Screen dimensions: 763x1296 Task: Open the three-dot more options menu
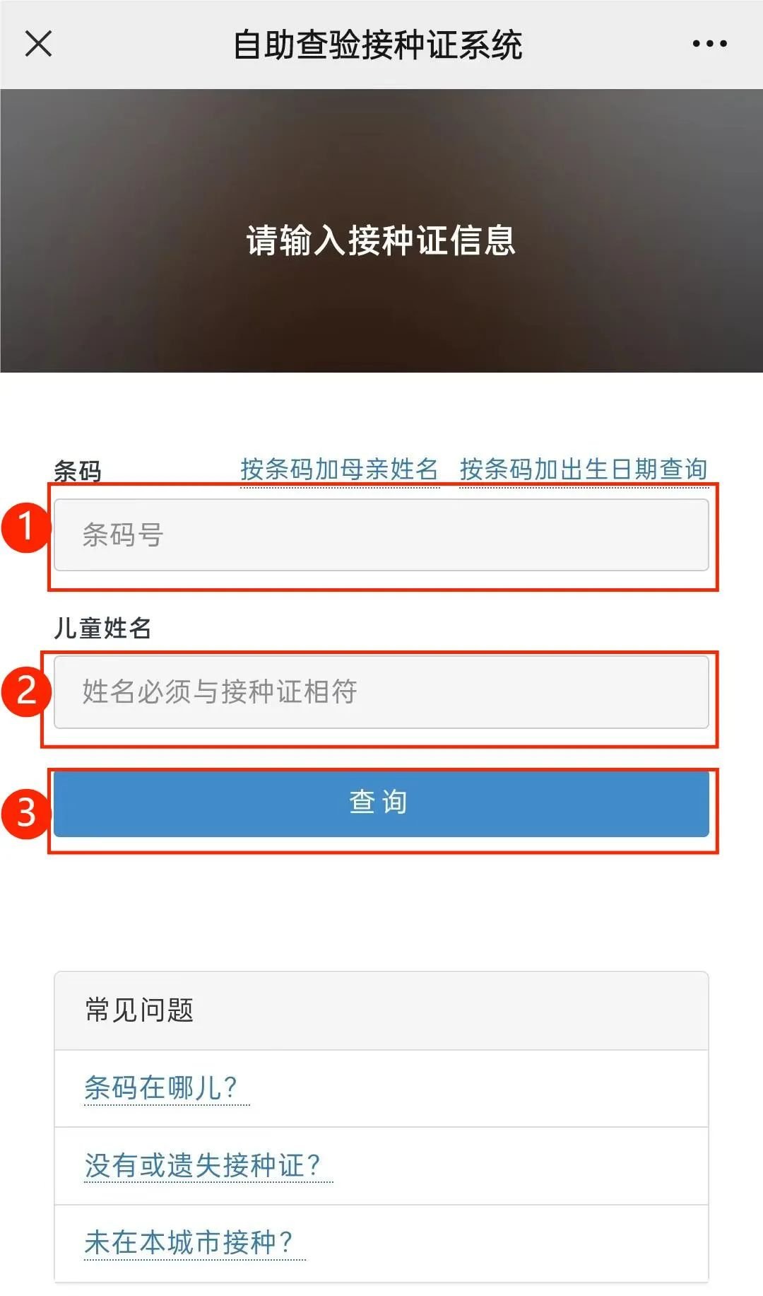pos(709,44)
